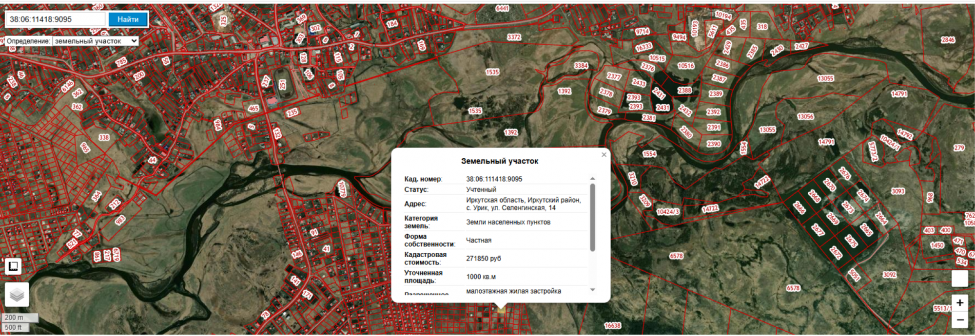Select parcel labeled 2672

pyautogui.click(x=836, y=253)
